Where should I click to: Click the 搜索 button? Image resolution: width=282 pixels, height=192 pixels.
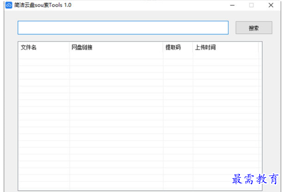pos(254,28)
